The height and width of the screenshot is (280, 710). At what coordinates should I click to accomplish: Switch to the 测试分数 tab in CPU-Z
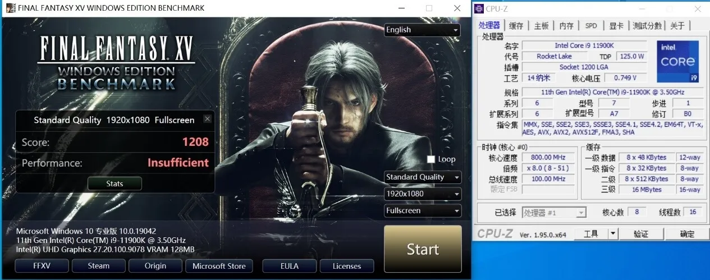[647, 26]
